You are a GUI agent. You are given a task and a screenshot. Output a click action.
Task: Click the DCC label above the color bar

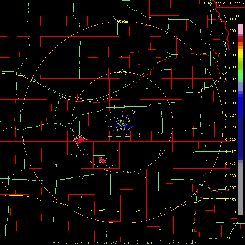pos(239,16)
